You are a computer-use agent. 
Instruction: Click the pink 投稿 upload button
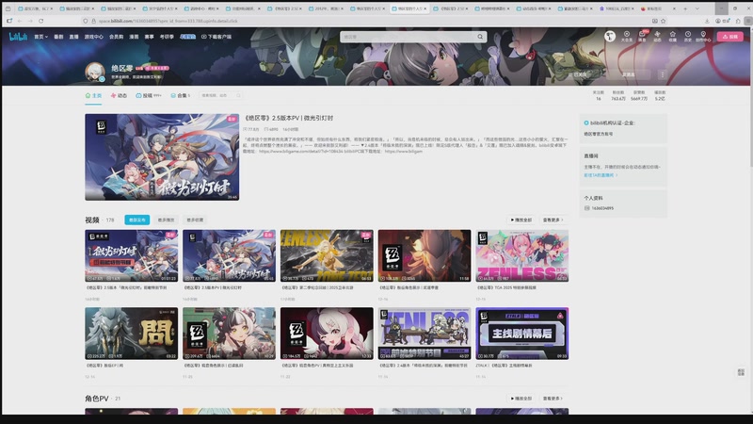pyautogui.click(x=730, y=37)
